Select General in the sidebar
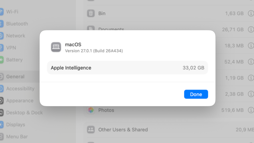 click(16, 76)
